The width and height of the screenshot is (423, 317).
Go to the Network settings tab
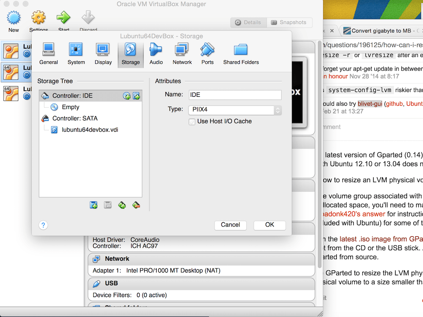point(182,54)
